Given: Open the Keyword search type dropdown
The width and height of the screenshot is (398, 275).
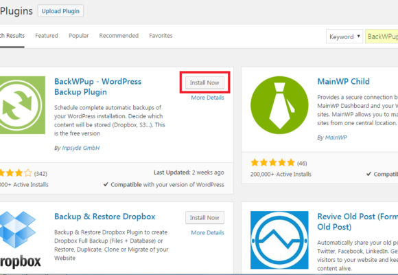Looking at the screenshot, I should 344,36.
